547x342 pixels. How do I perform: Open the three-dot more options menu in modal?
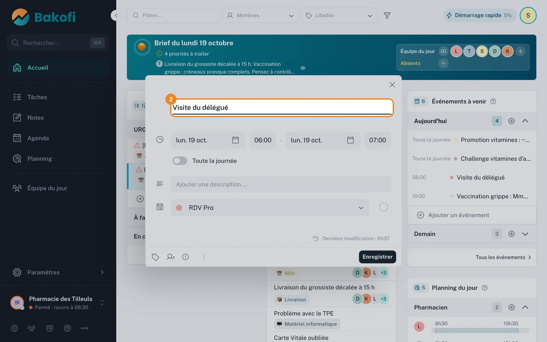click(x=204, y=257)
